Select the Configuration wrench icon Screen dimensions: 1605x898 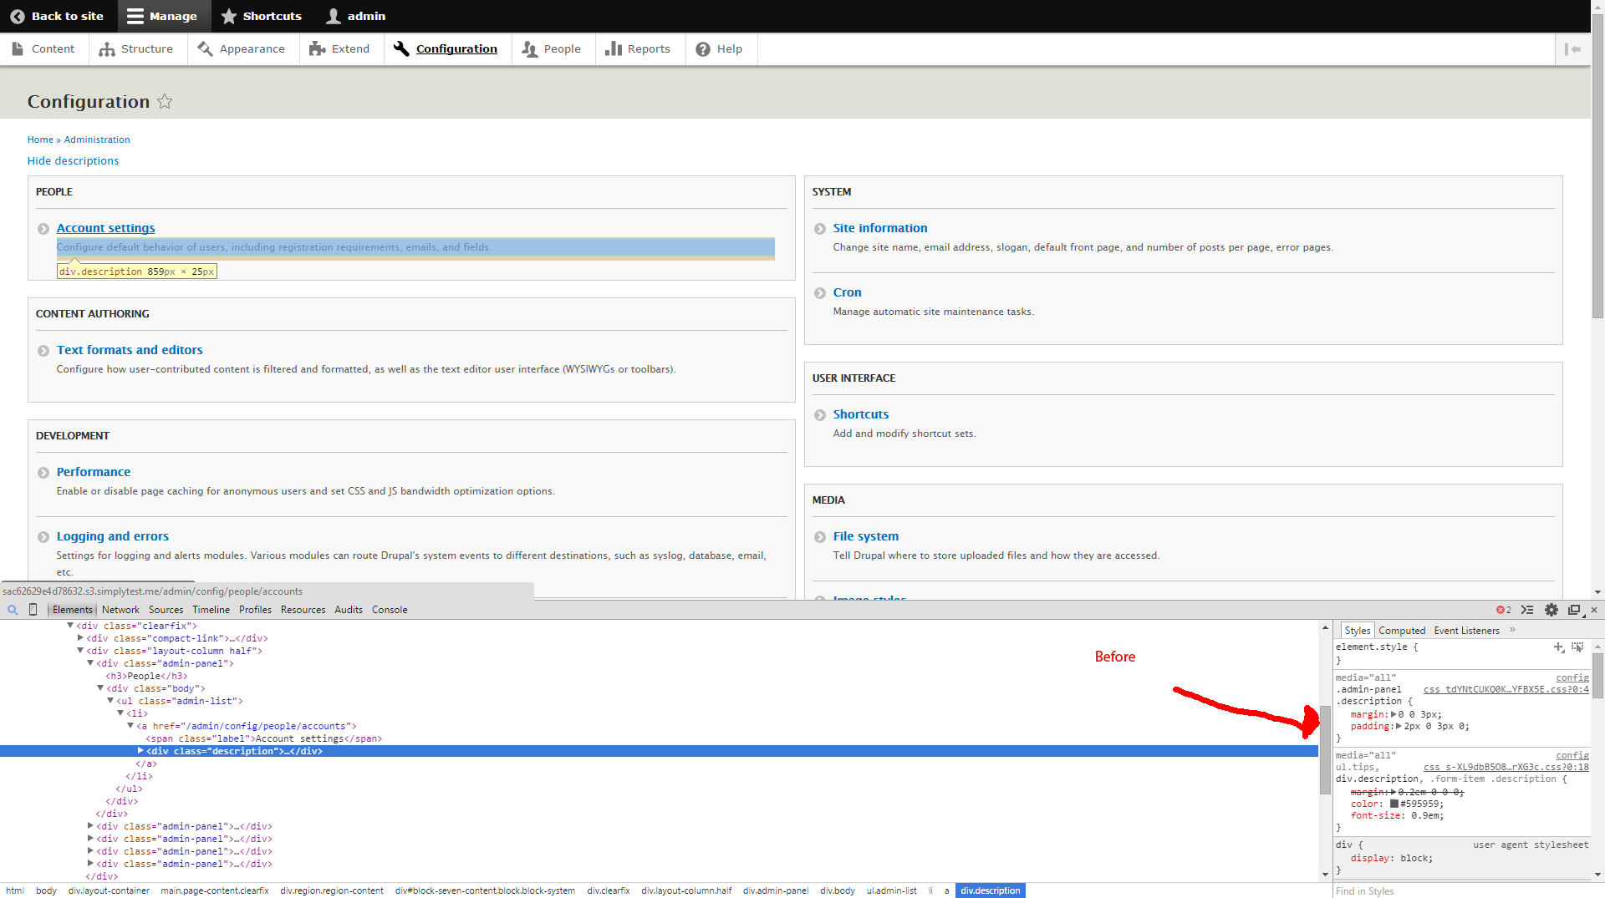click(x=402, y=48)
